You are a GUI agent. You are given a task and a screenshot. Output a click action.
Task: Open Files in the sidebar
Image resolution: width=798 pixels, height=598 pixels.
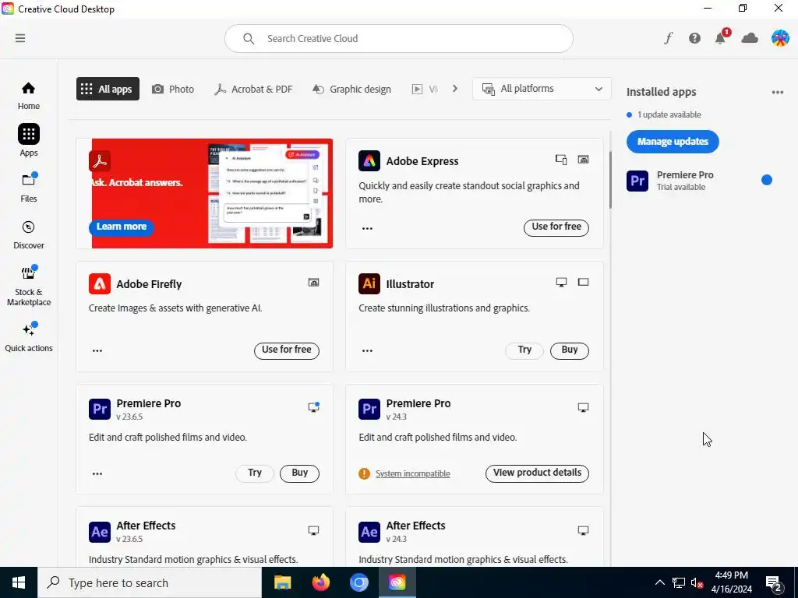[29, 187]
